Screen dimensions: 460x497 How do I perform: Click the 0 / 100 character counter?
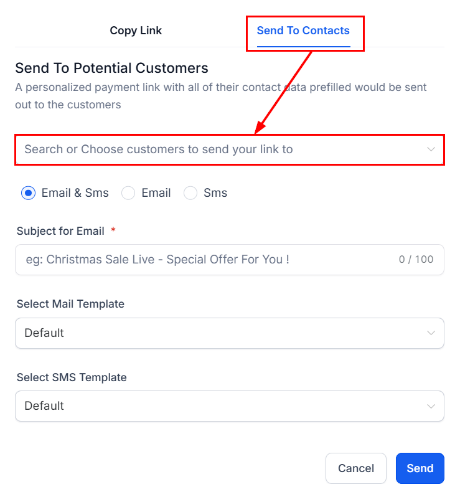click(x=416, y=260)
